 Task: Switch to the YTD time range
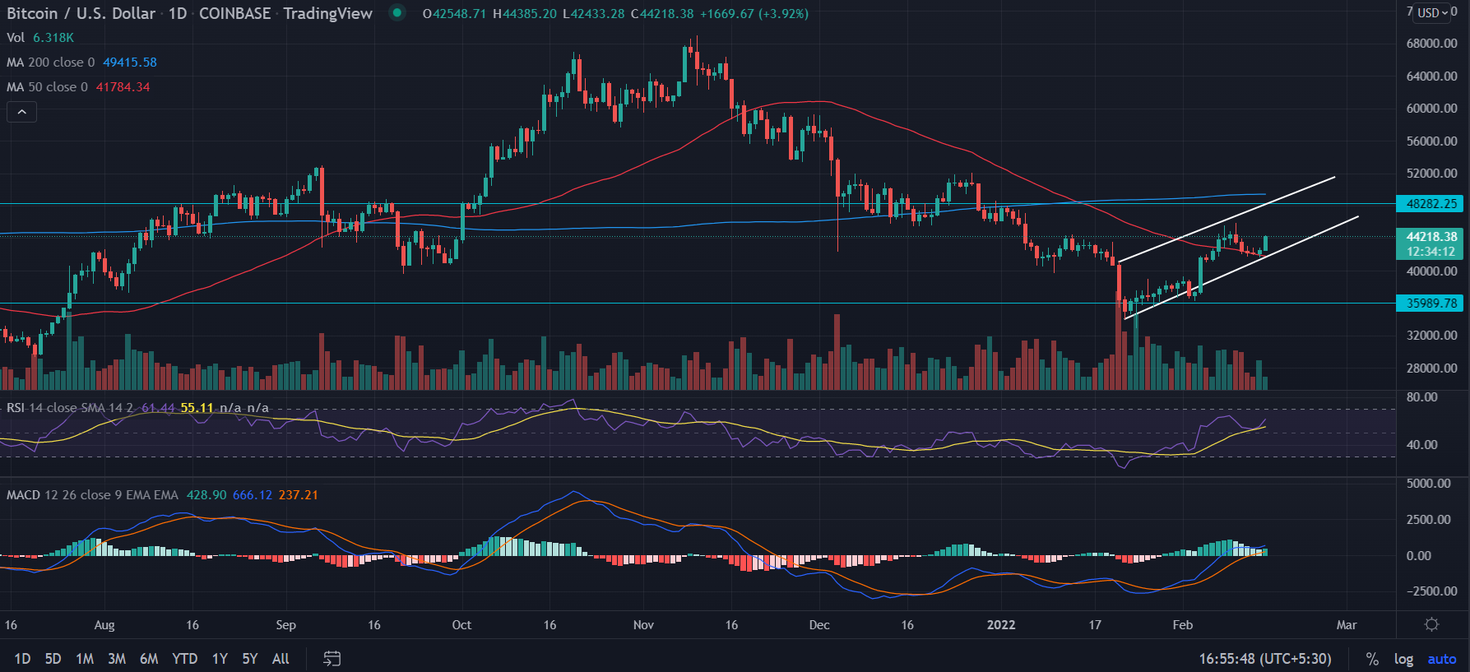(184, 659)
